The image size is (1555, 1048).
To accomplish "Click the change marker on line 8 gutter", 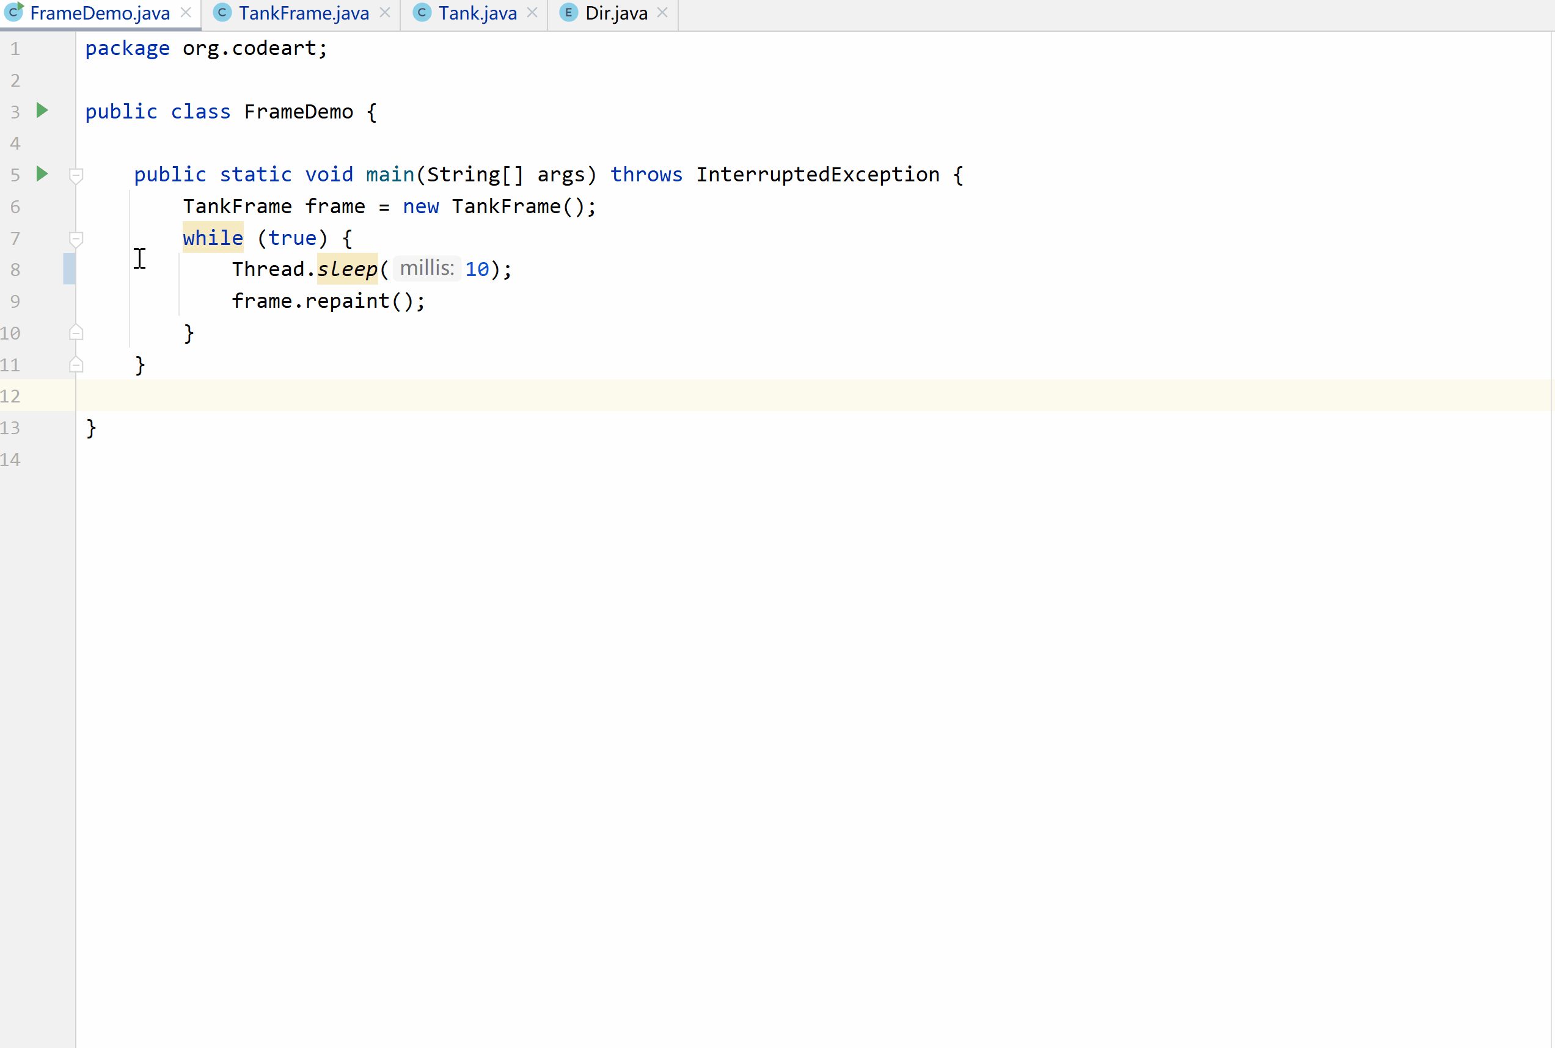I will click(x=69, y=269).
